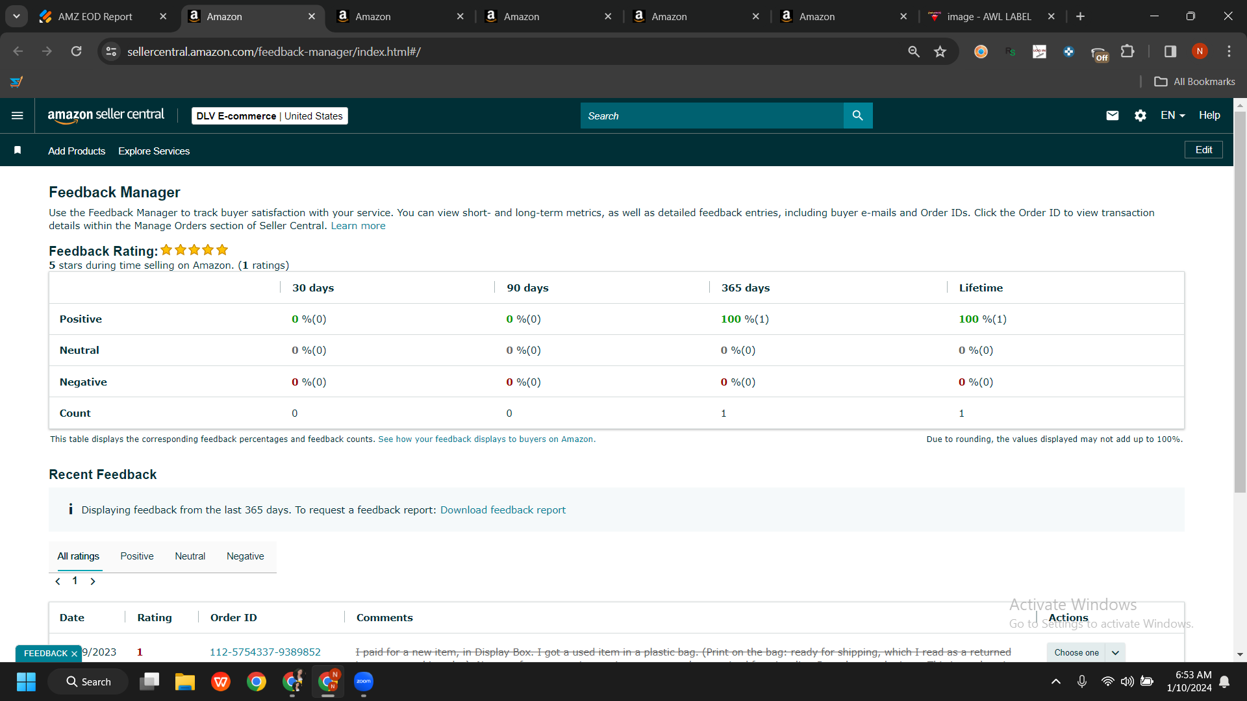This screenshot has width=1247, height=701.
Task: Open order 112-5754337-9389852
Action: pyautogui.click(x=265, y=652)
